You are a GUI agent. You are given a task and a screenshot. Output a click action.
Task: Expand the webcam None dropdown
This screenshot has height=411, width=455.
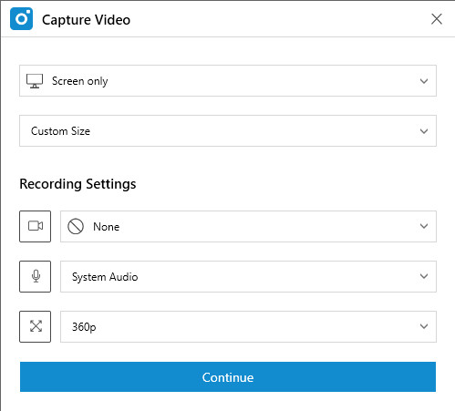click(248, 226)
